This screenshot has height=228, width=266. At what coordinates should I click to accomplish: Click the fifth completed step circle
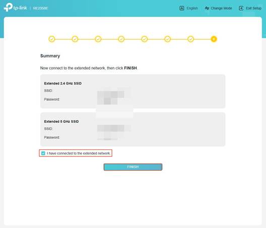145,39
